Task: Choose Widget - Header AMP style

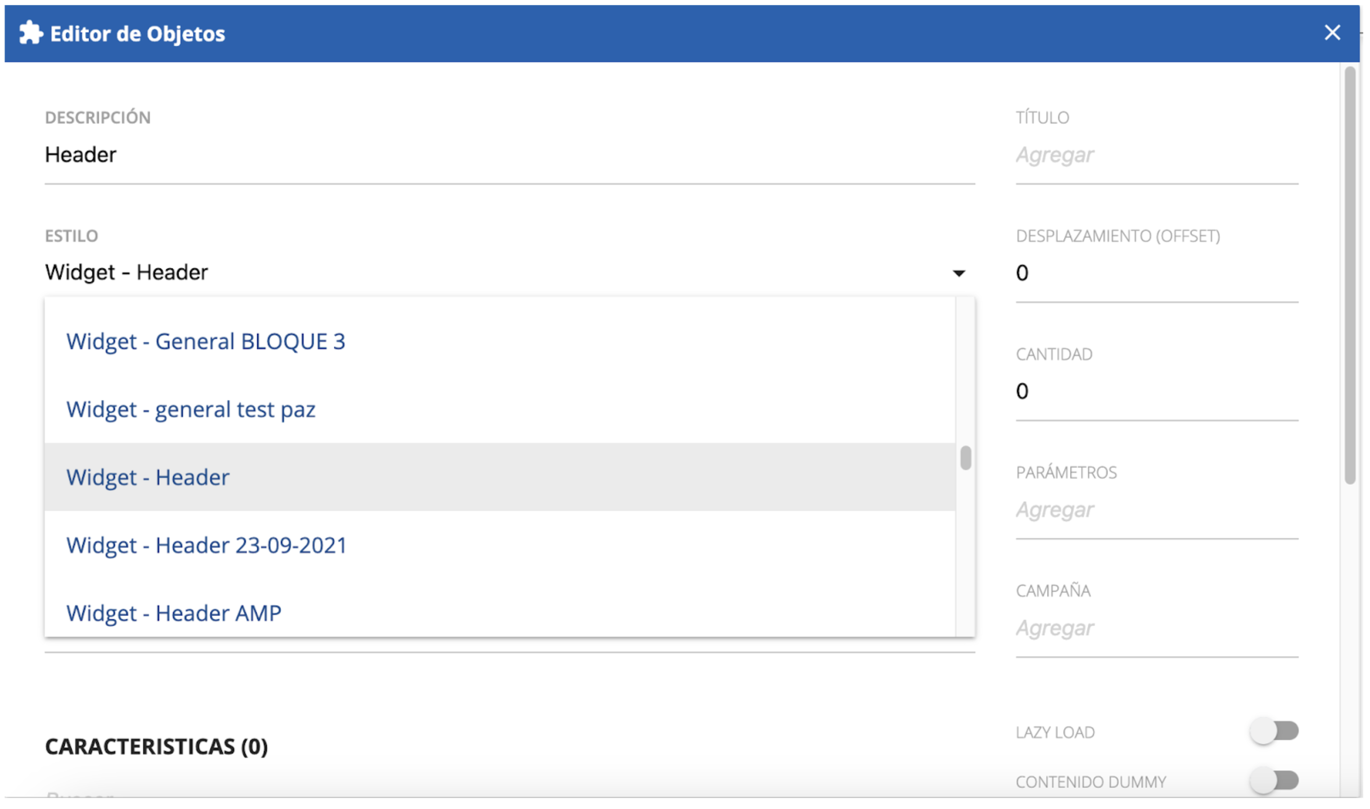Action: coord(500,609)
